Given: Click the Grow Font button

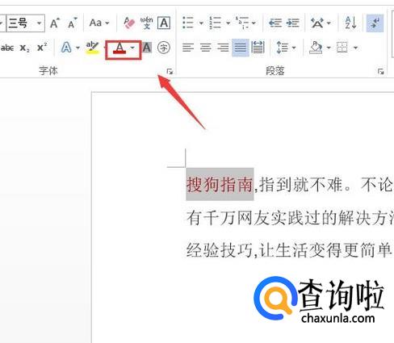Looking at the screenshot, I should [x=55, y=23].
